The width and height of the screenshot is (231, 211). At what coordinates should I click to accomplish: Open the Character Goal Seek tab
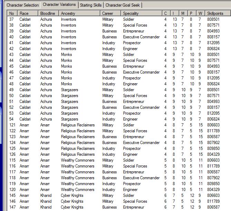pos(123,5)
